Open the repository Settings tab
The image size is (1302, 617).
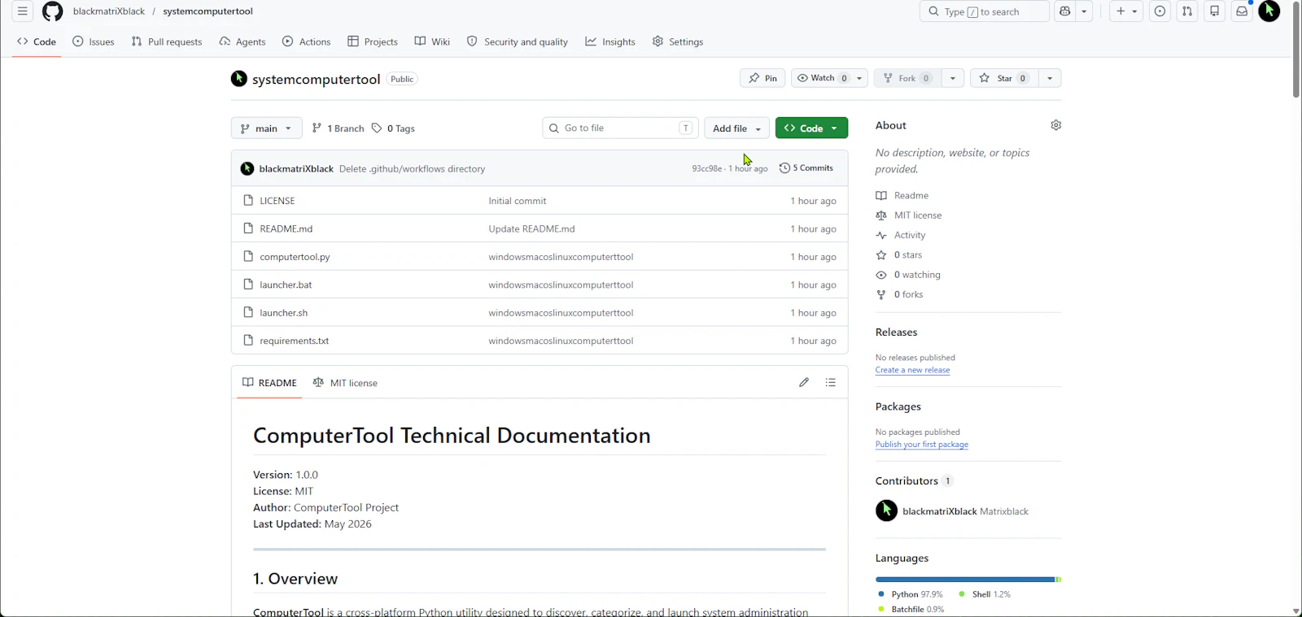tap(678, 41)
